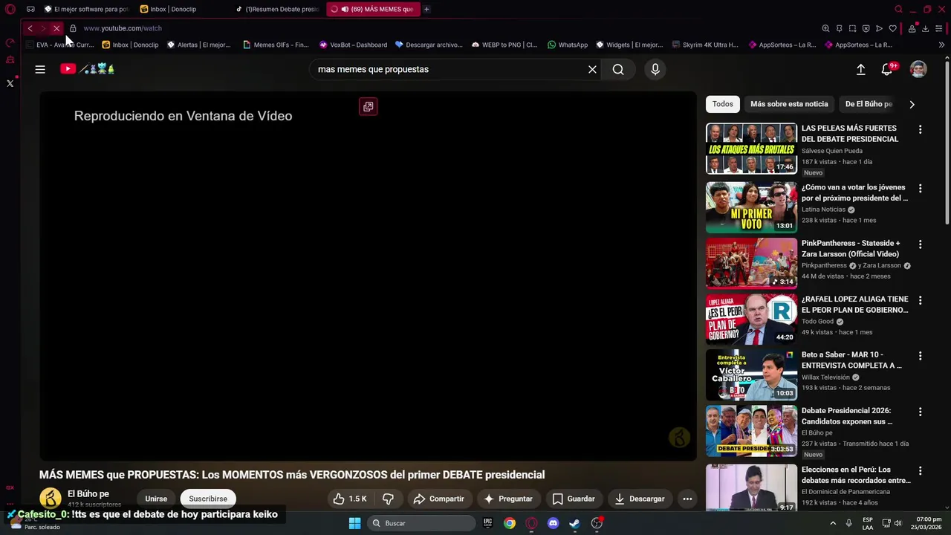Share the video using Compartir
Image resolution: width=951 pixels, height=535 pixels.
[x=438, y=499]
